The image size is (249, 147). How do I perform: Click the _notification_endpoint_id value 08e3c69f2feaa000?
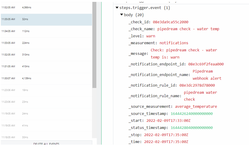click(x=206, y=64)
